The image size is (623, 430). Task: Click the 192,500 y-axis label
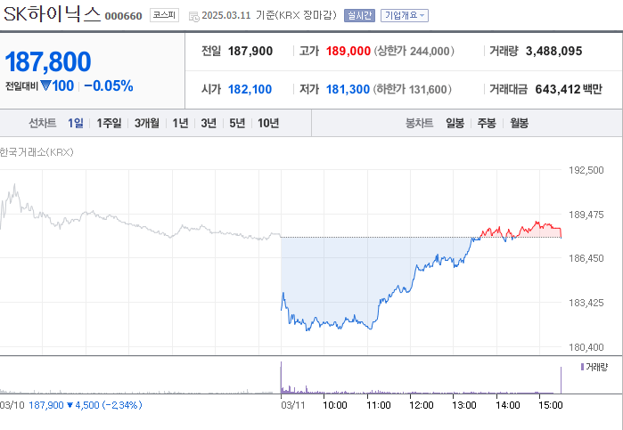coord(586,170)
